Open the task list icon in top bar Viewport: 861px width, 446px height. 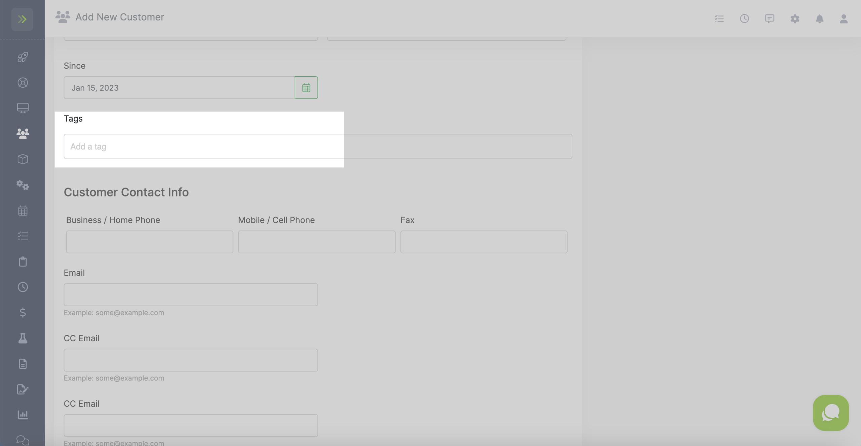pos(719,18)
